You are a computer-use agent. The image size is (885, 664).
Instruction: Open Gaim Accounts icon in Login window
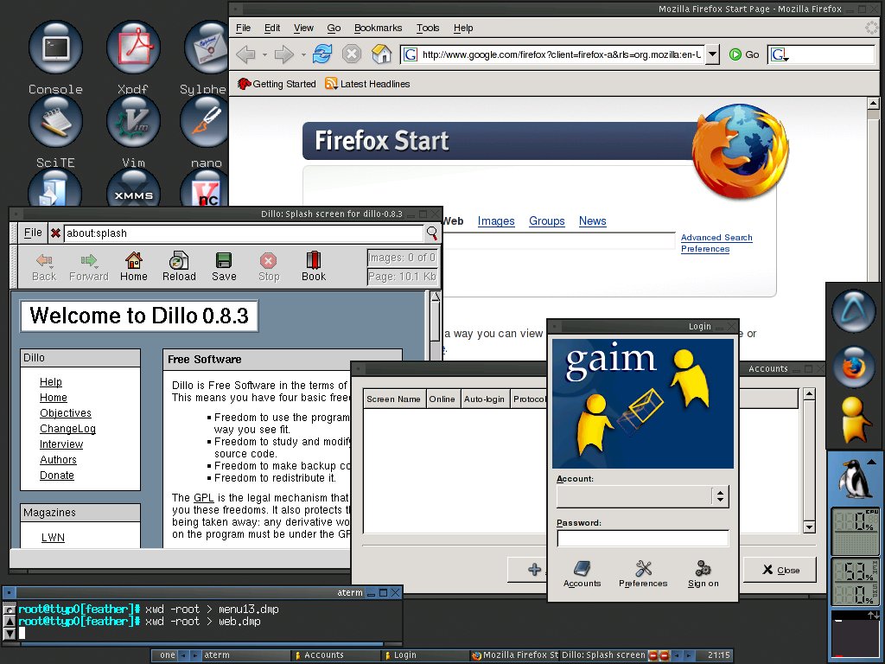coord(582,574)
